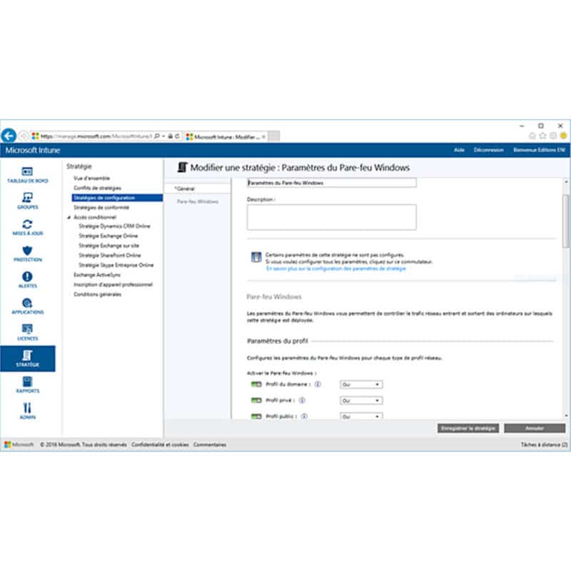
Task: Collapse the Accès conditionnel tree node
Action: [x=69, y=218]
